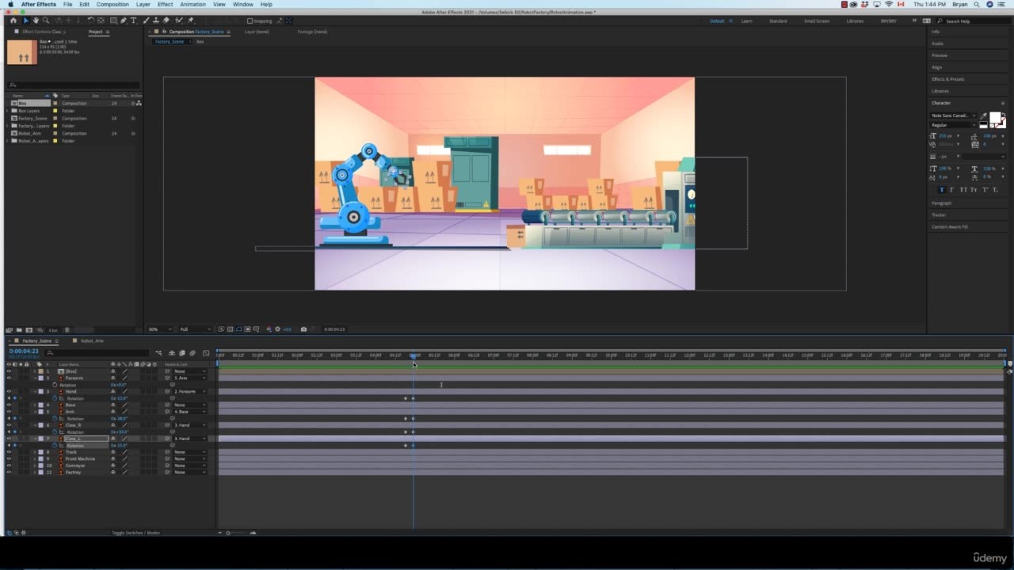Open the font family dropdown
This screenshot has height=570, width=1014.
[x=953, y=116]
